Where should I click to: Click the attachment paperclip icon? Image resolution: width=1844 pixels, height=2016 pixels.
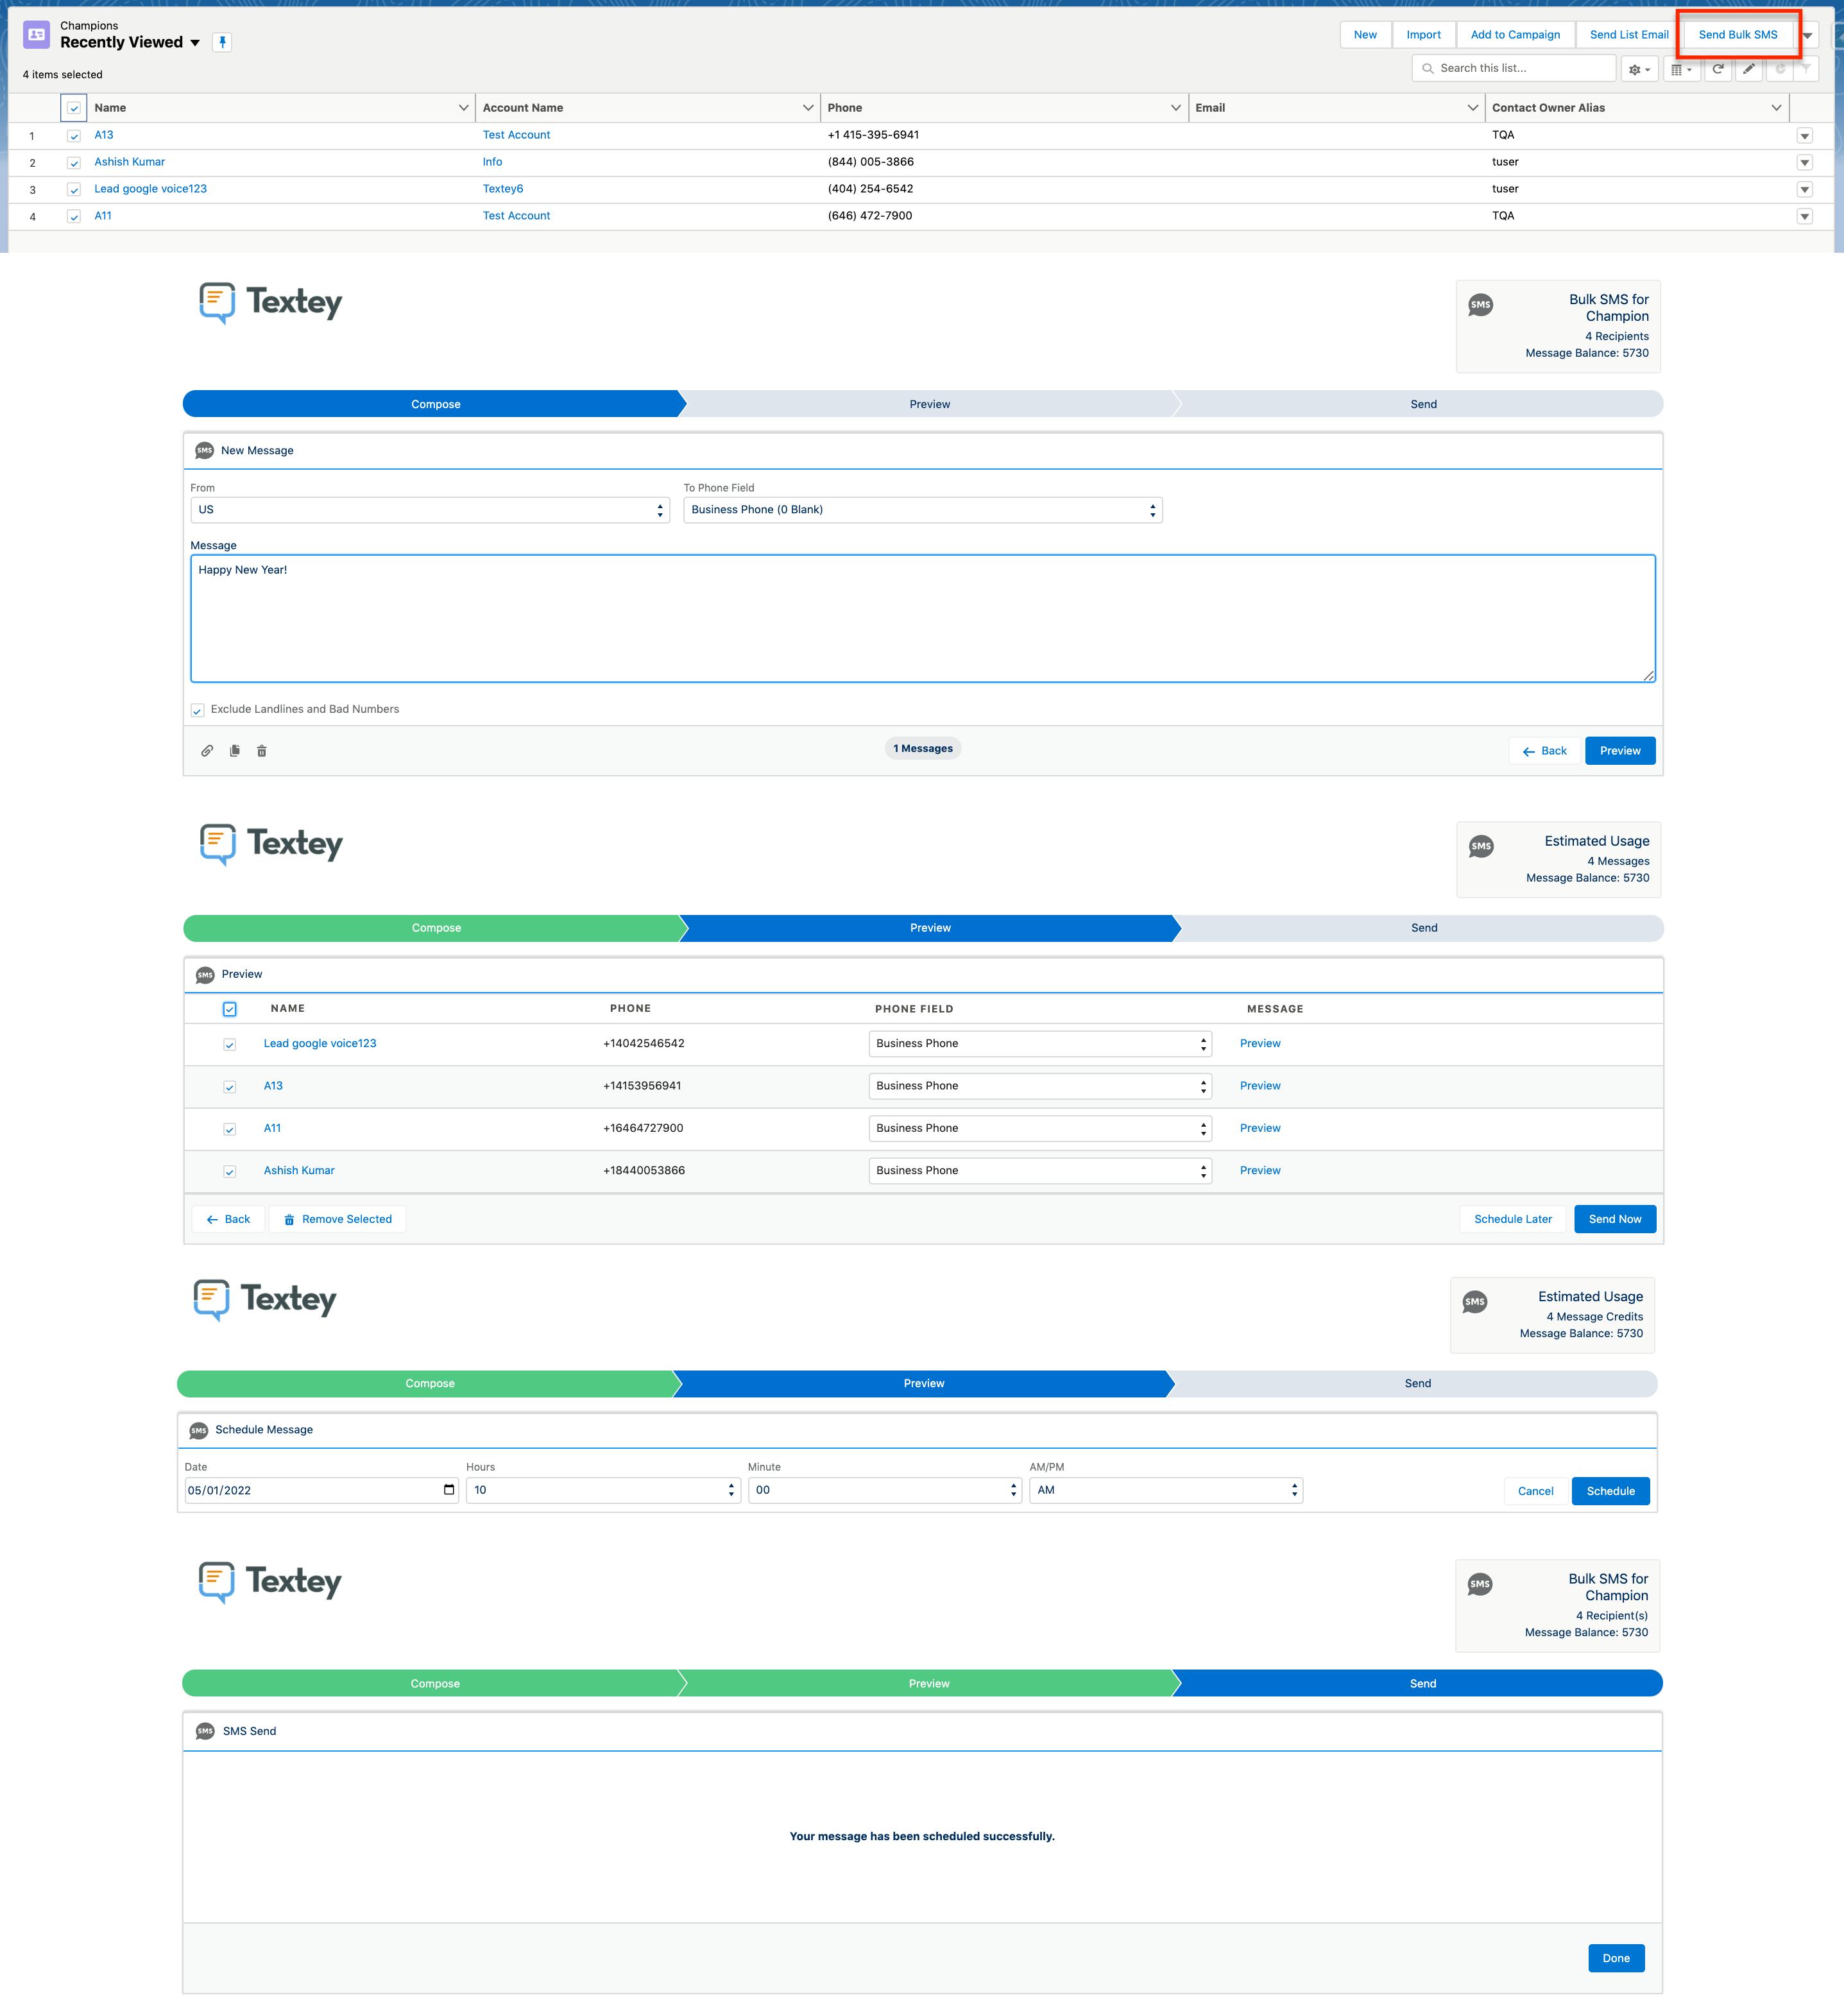207,750
